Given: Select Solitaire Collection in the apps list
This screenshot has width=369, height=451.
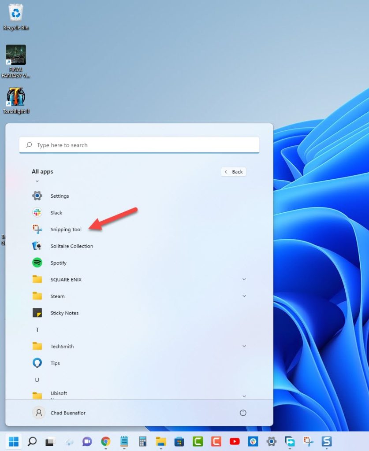Looking at the screenshot, I should pyautogui.click(x=71, y=246).
